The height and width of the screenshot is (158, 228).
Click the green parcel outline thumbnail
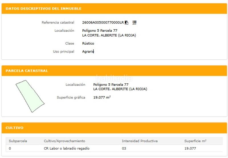click(30, 96)
